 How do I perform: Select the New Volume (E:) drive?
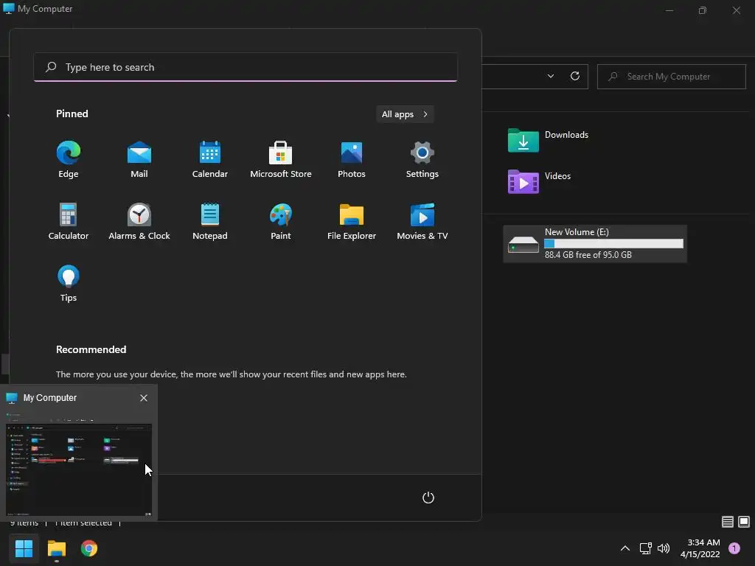point(595,243)
